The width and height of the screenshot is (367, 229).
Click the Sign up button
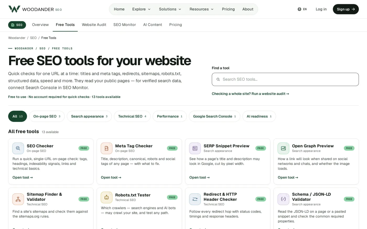(346, 9)
